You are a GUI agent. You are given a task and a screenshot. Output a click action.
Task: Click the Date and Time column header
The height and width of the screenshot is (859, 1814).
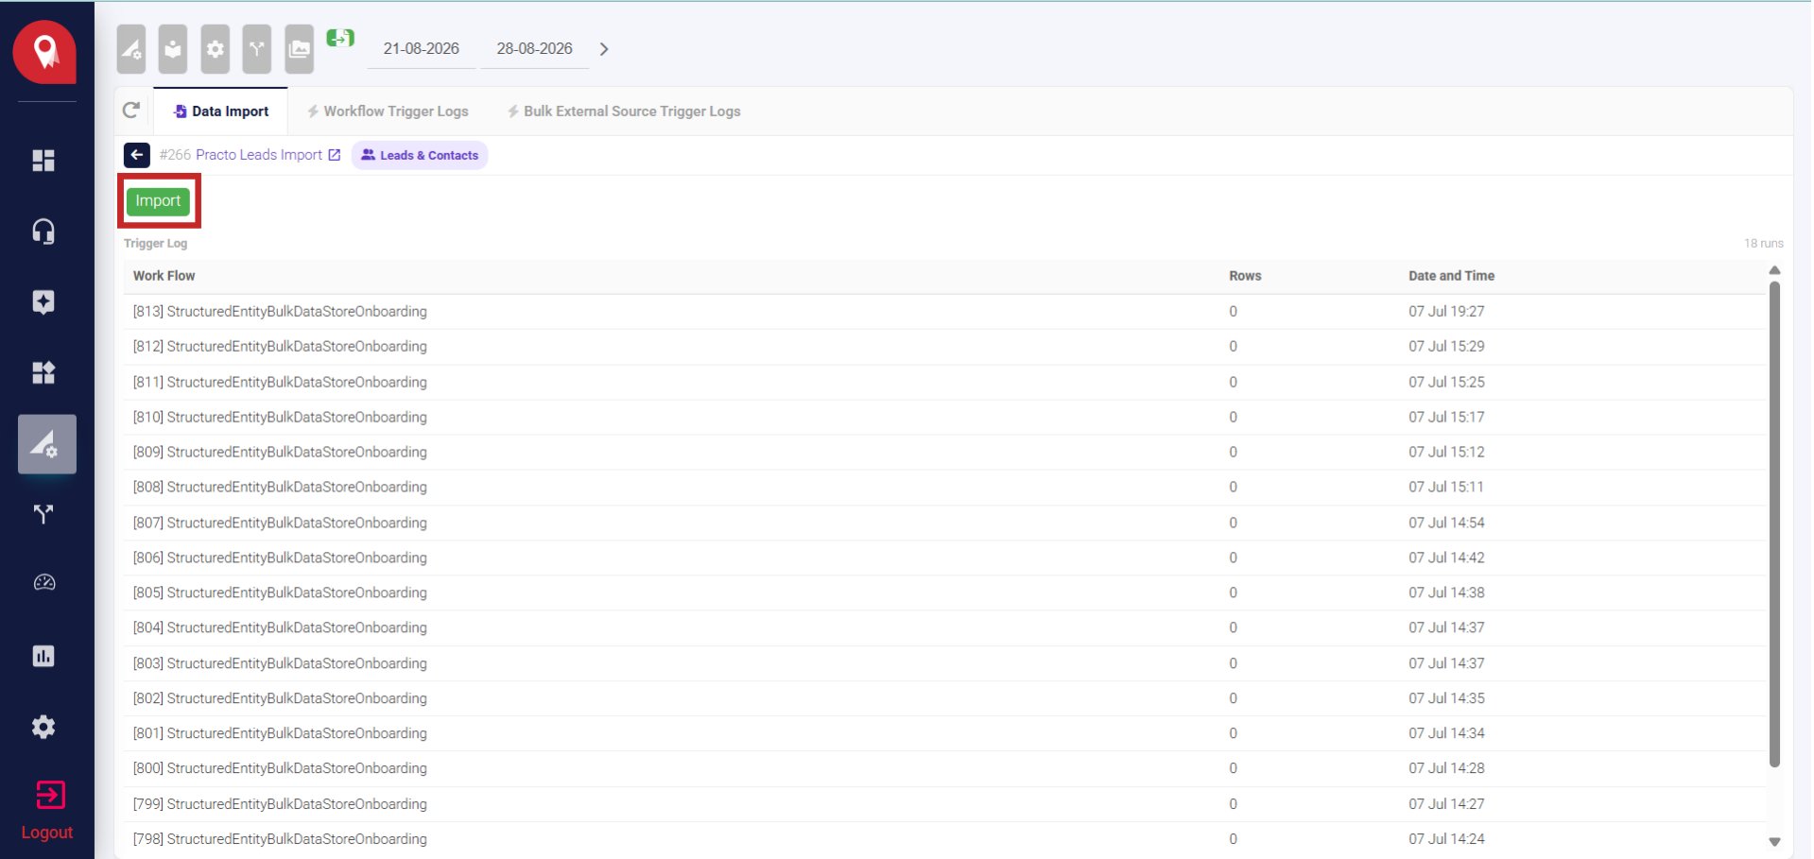tap(1451, 276)
